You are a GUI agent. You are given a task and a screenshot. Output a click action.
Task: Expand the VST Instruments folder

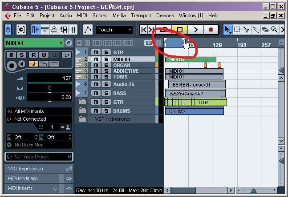[83, 119]
